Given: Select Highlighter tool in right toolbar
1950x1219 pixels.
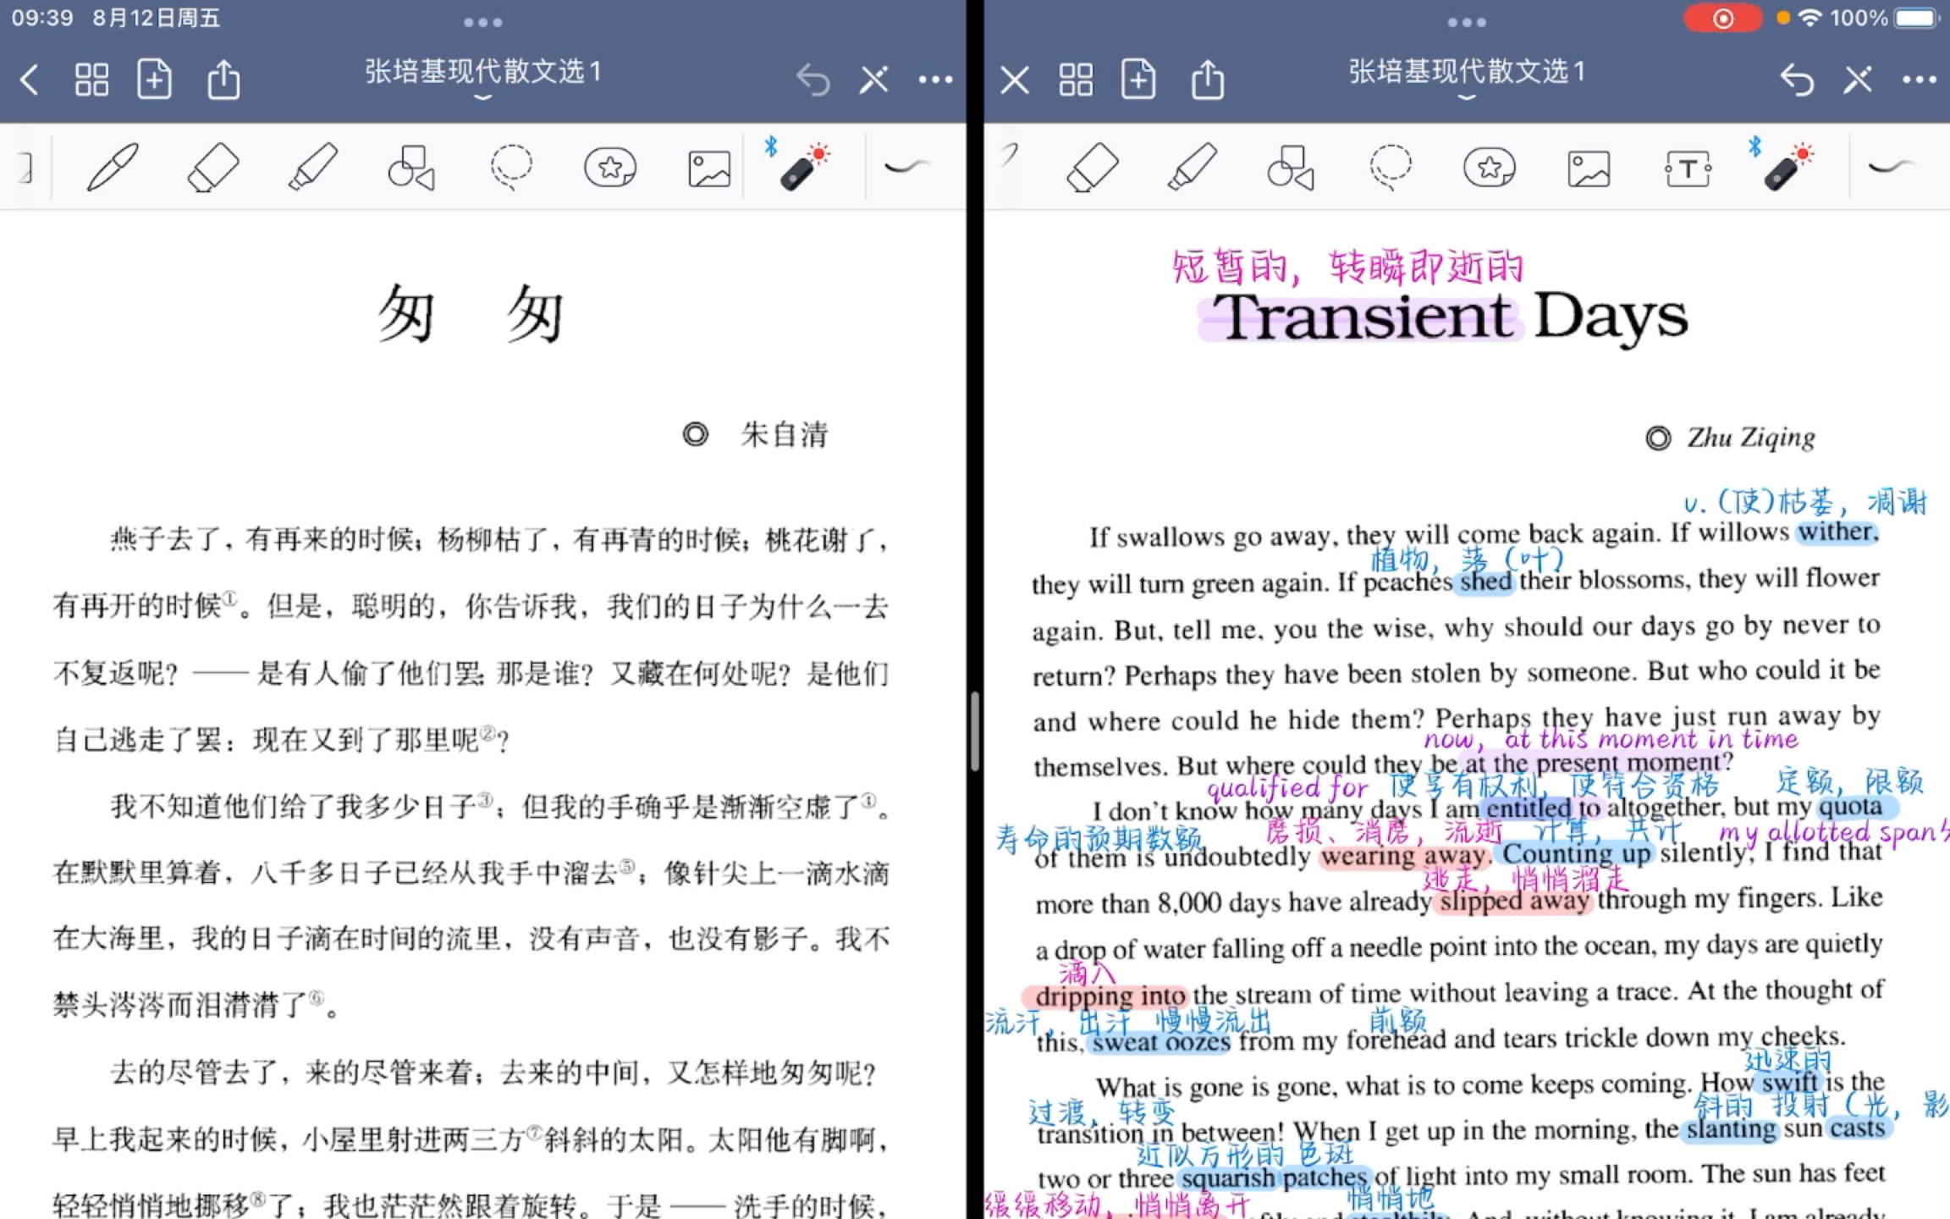Looking at the screenshot, I should (x=1192, y=166).
